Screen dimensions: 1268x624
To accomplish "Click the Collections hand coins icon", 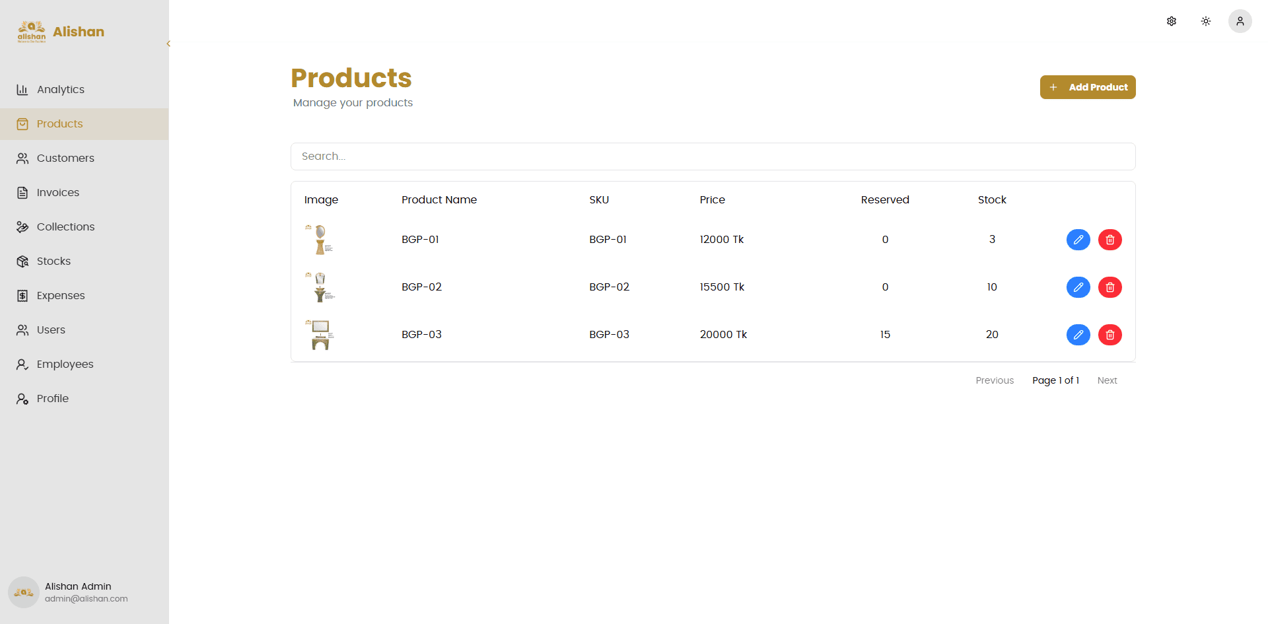I will point(22,227).
